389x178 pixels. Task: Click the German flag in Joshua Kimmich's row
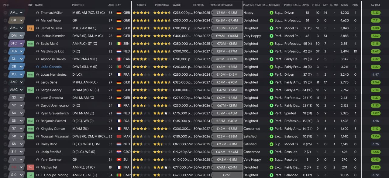tap(119, 36)
